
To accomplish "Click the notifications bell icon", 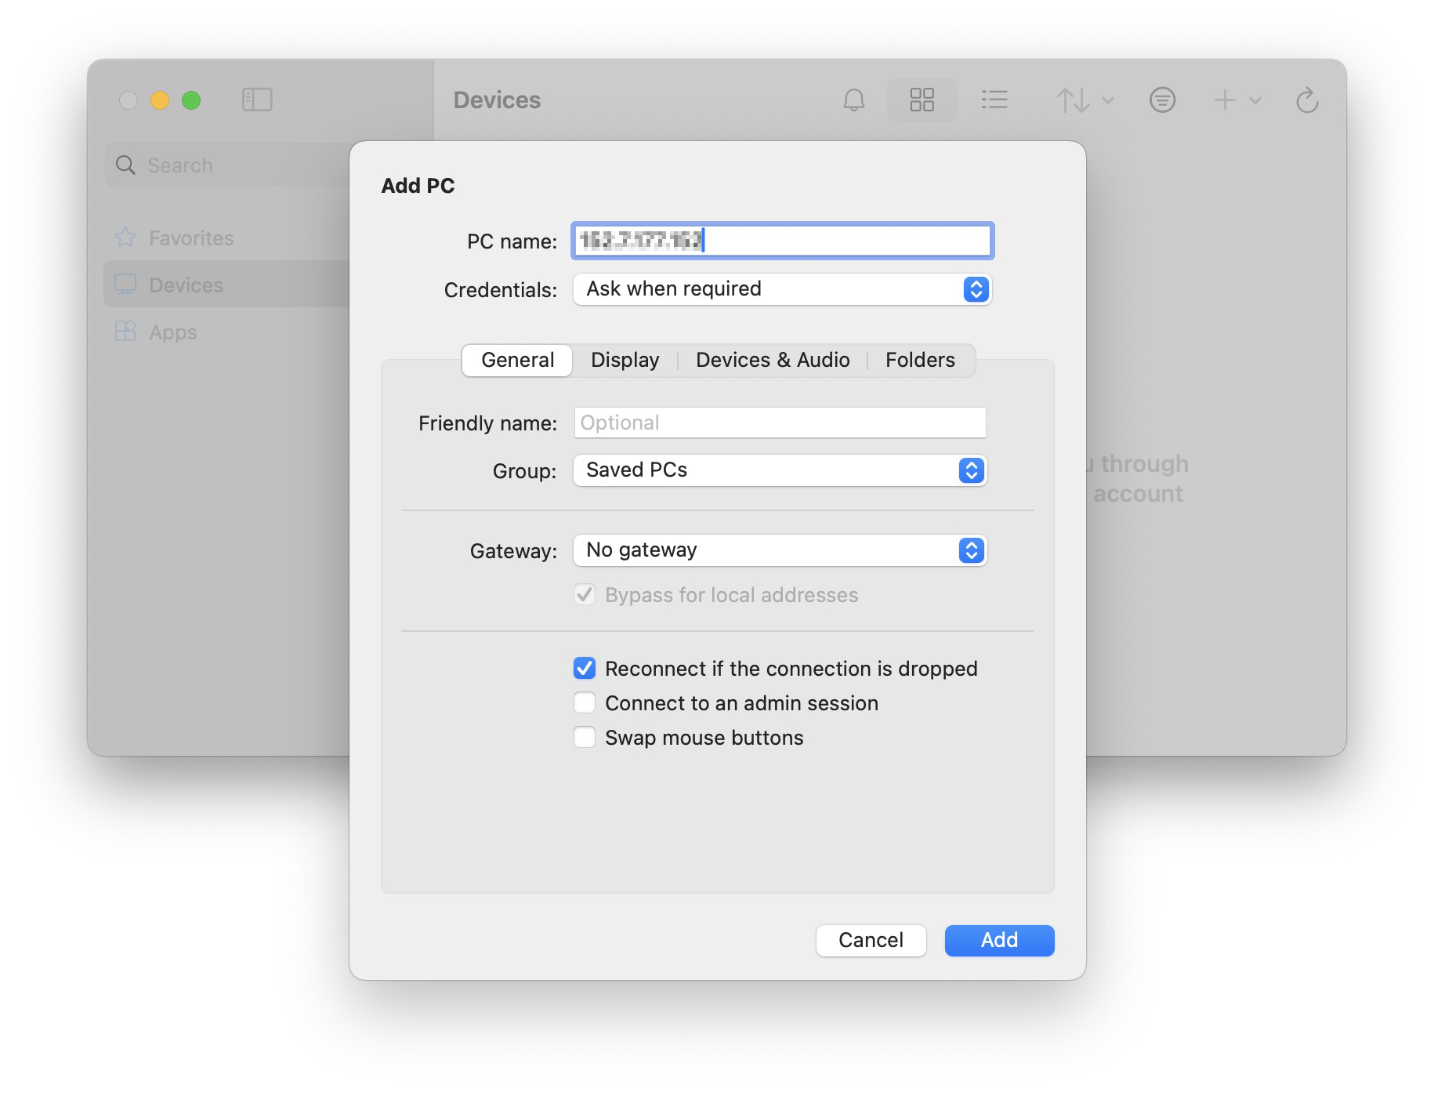I will coord(853,100).
